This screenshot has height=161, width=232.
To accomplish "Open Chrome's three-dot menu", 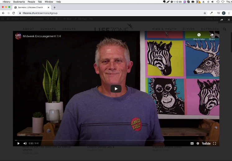I will click(x=229, y=13).
